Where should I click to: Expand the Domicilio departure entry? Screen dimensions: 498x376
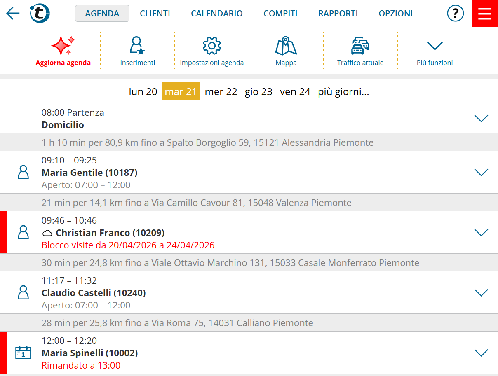pyautogui.click(x=481, y=119)
